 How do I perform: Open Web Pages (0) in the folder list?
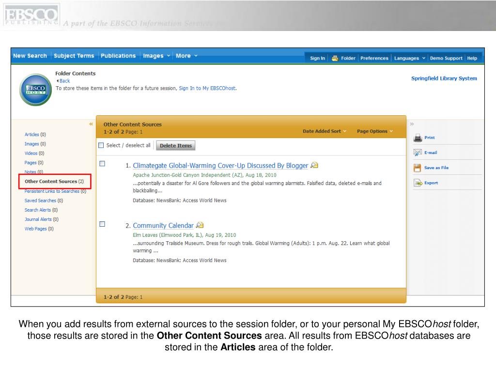point(39,229)
